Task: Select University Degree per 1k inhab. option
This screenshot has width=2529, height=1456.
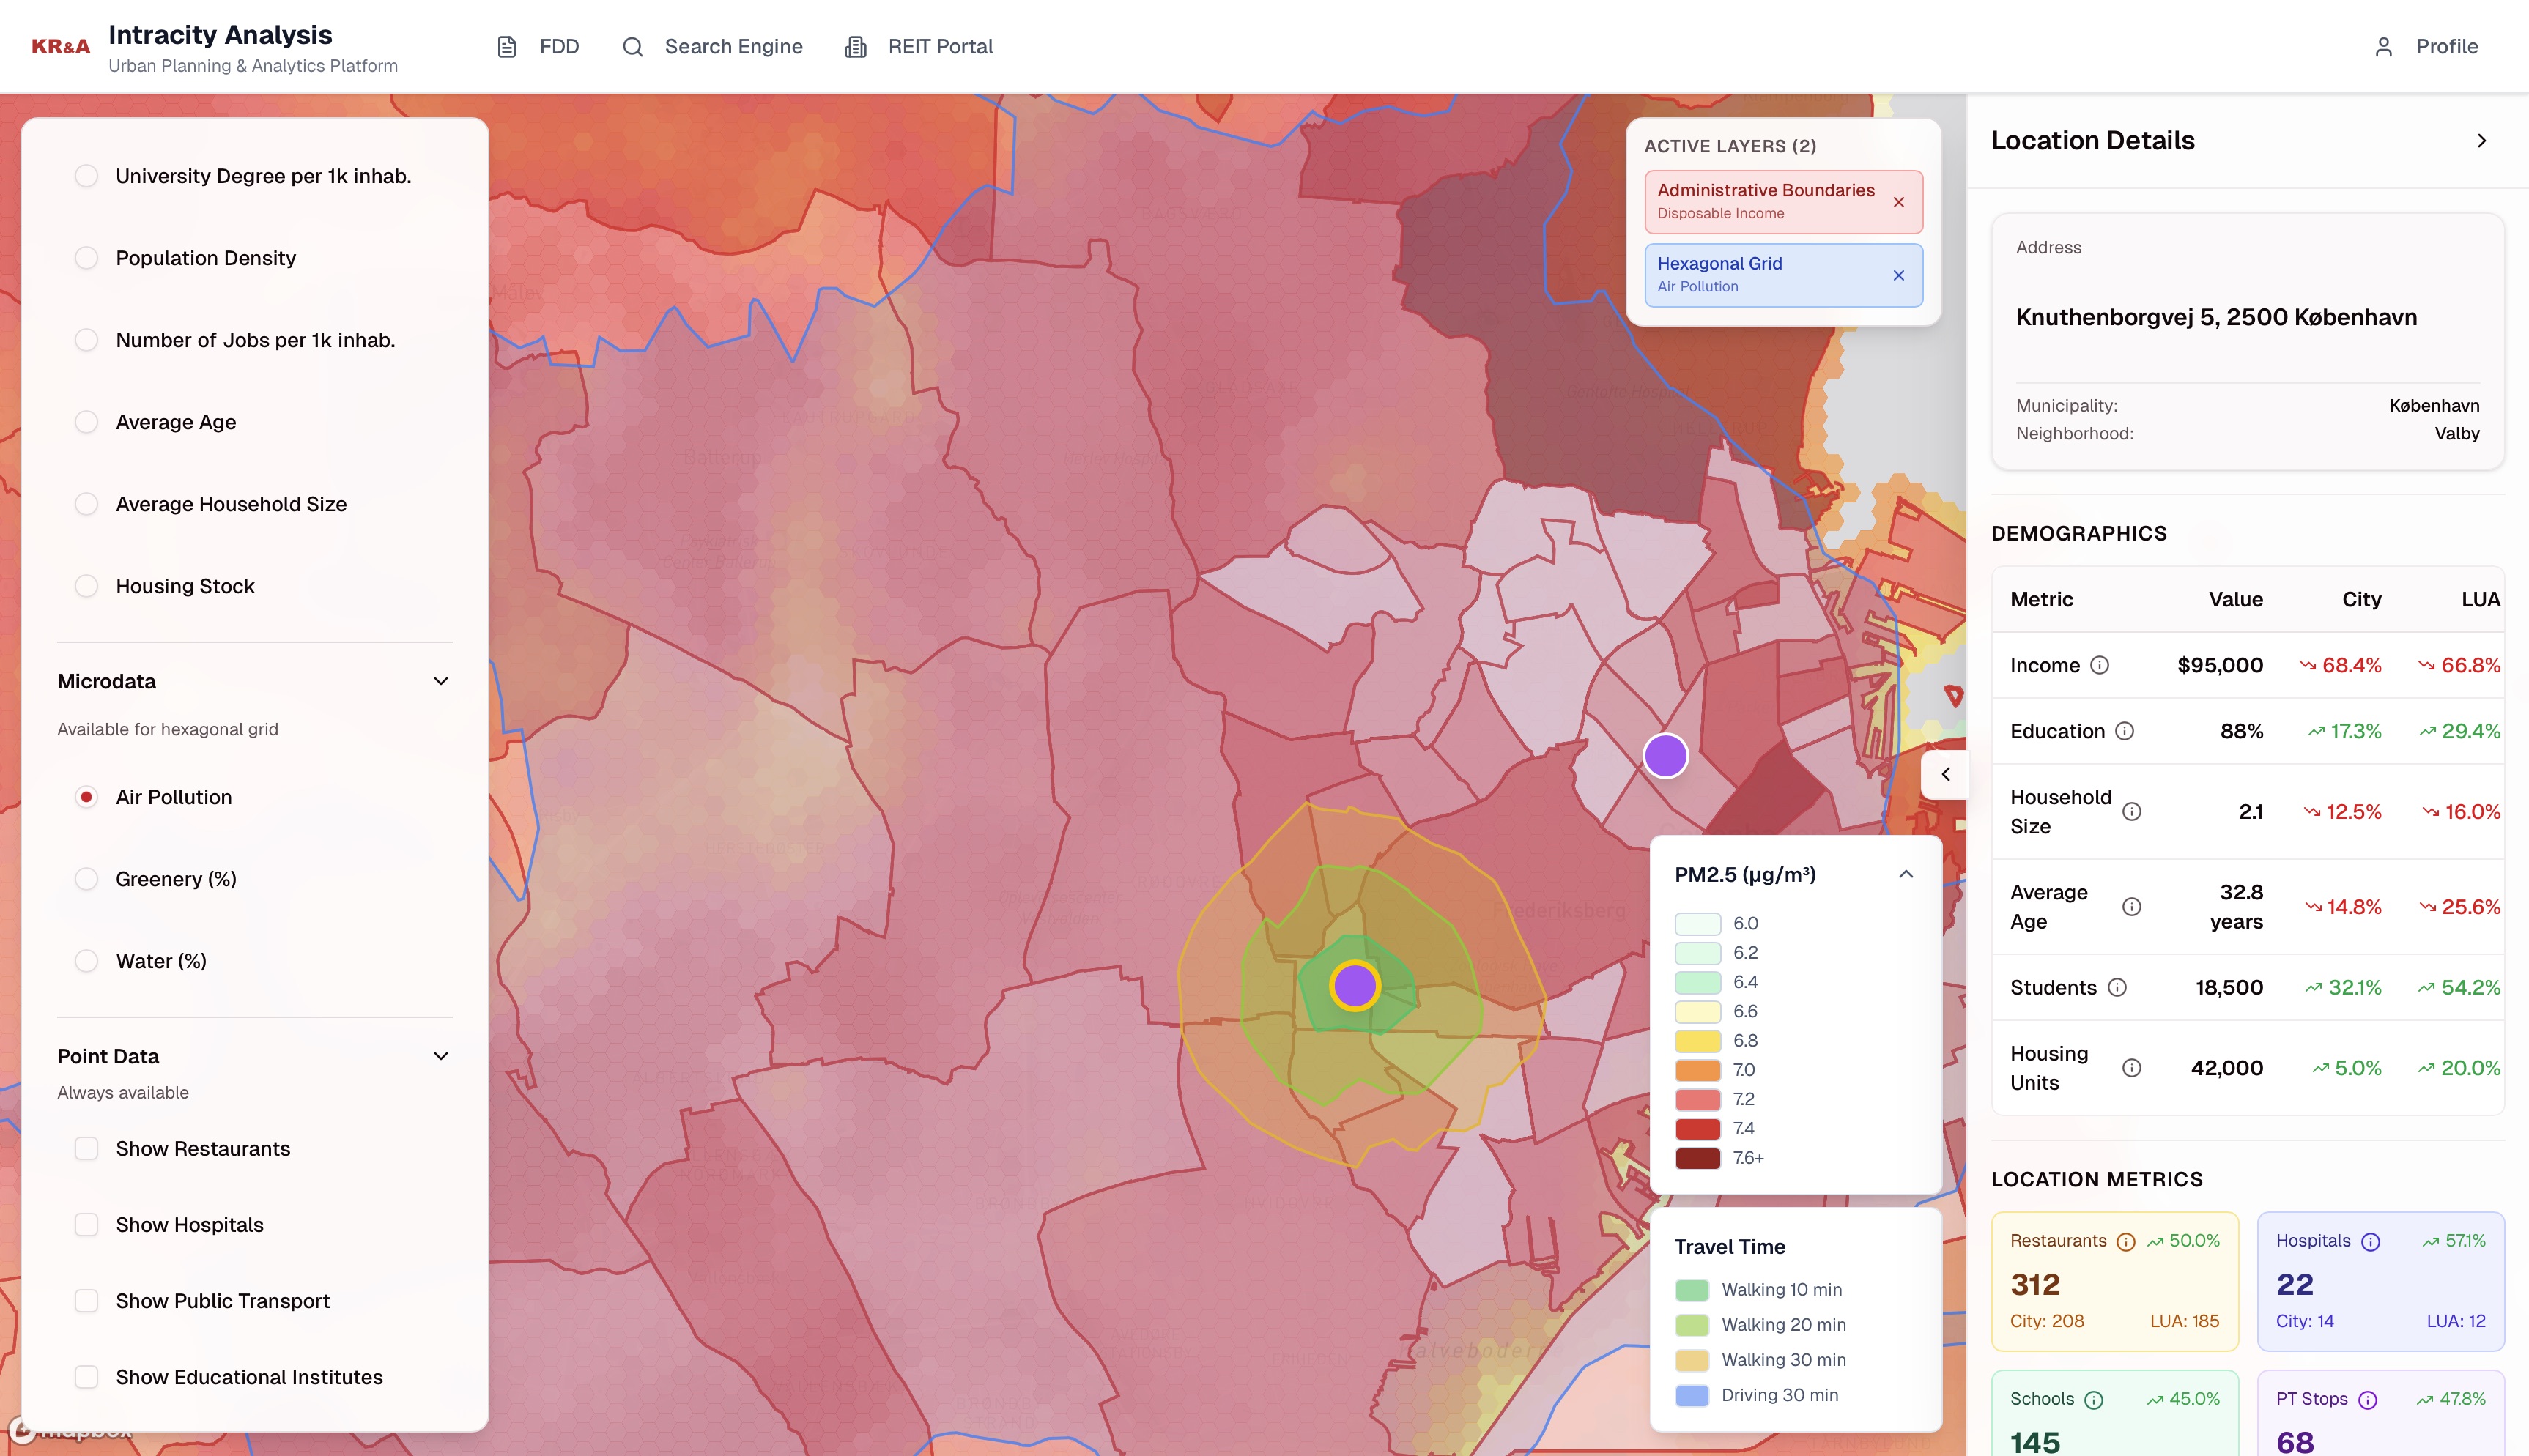Action: [87, 176]
